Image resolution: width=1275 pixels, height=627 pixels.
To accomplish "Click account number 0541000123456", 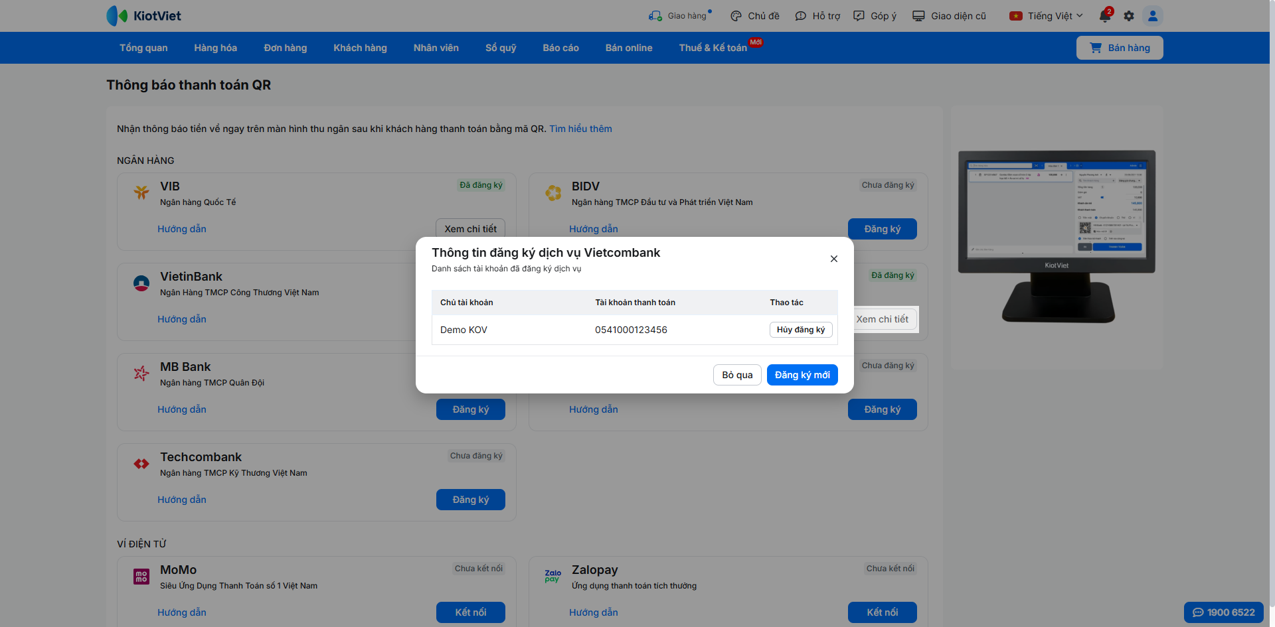I will [x=631, y=330].
